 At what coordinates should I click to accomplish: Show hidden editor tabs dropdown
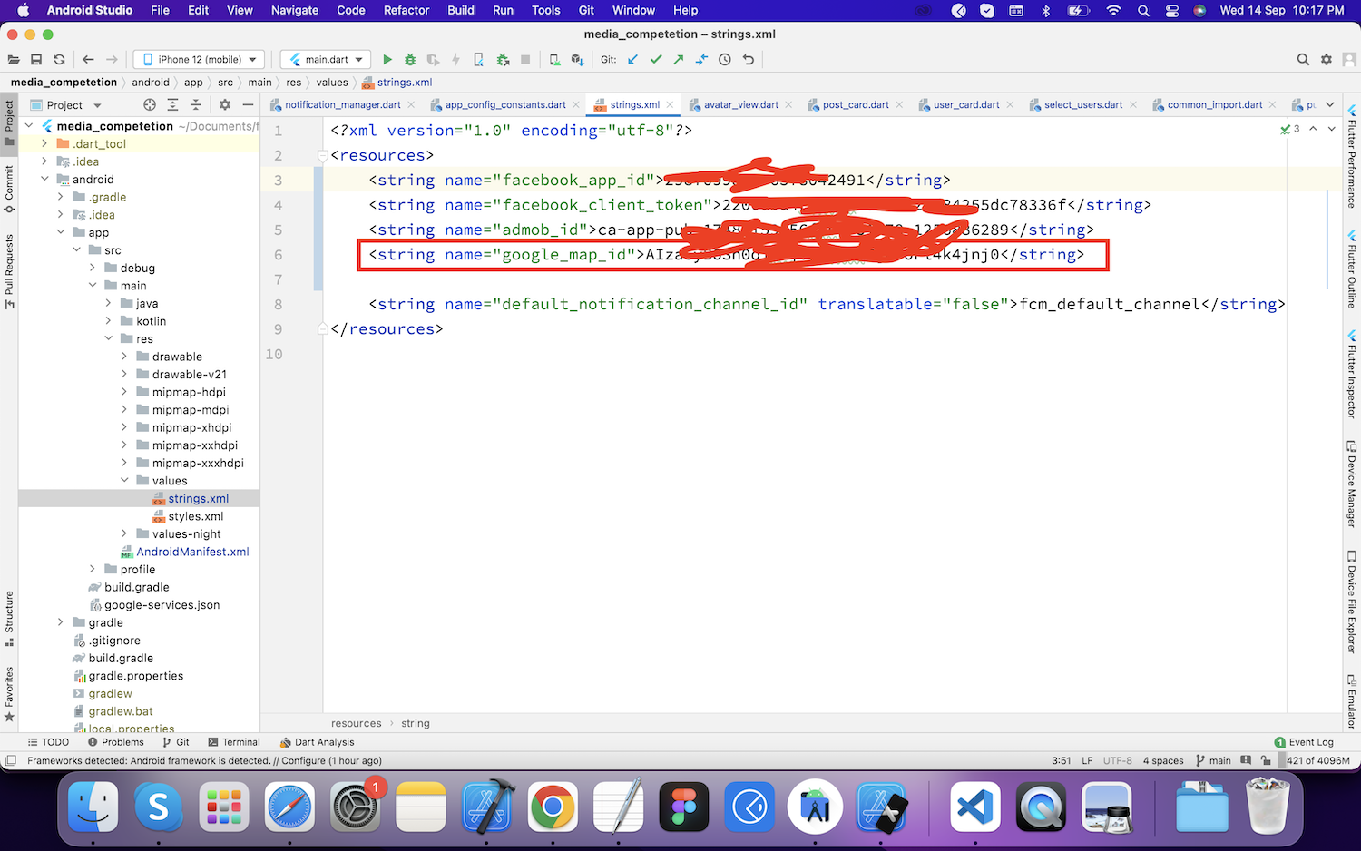click(x=1330, y=105)
